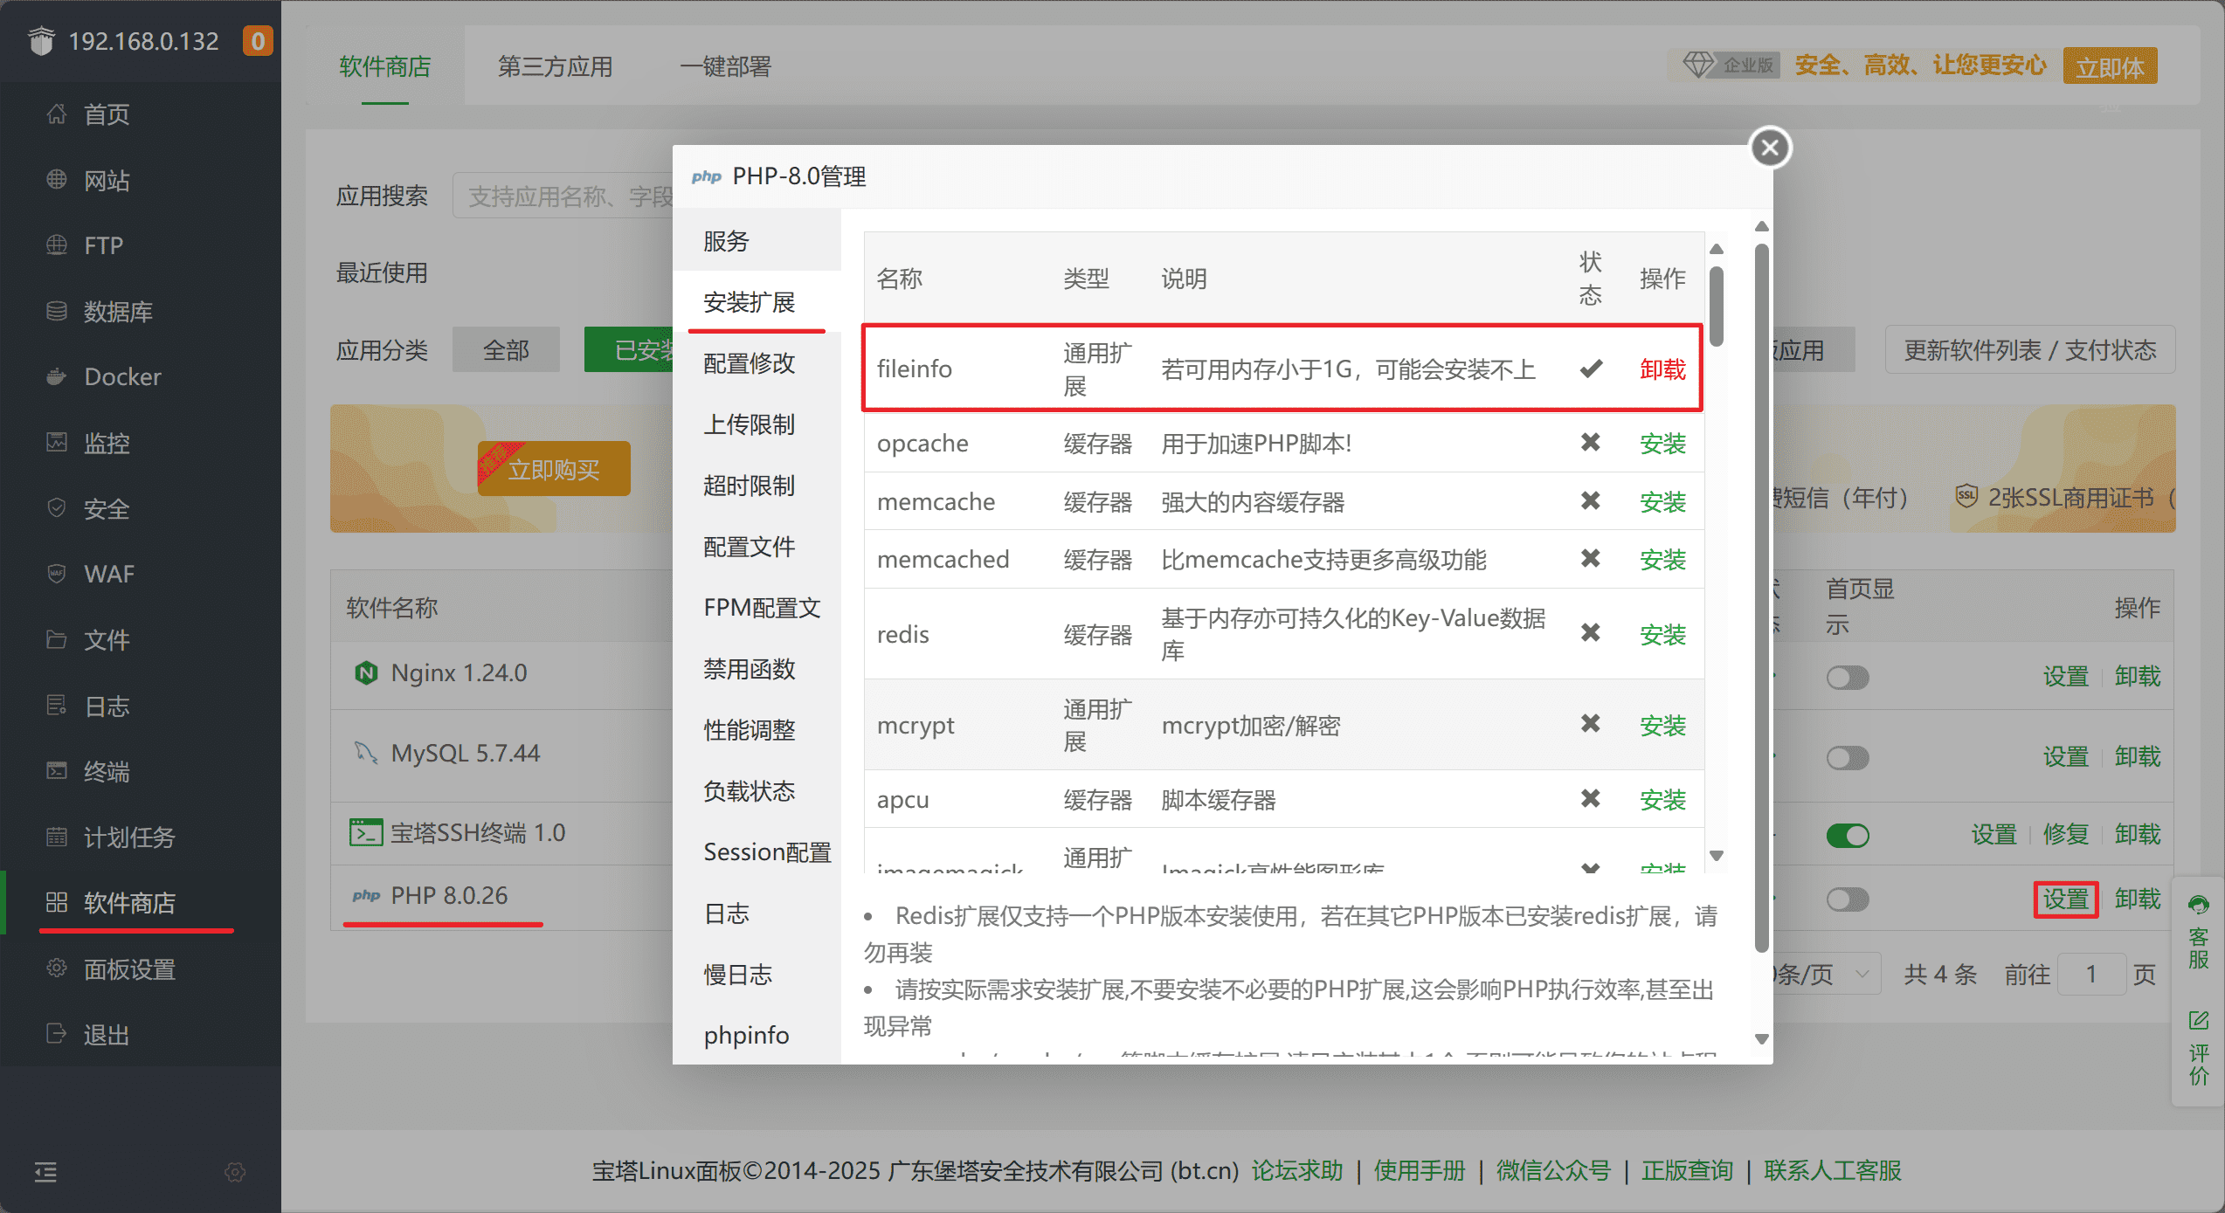Click the 客服 headset icon at right edge
This screenshot has width=2225, height=1213.
[2198, 906]
